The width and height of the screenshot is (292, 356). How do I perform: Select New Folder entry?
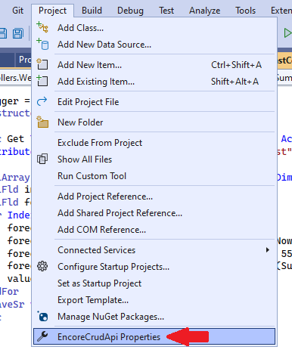pyautogui.click(x=154, y=122)
